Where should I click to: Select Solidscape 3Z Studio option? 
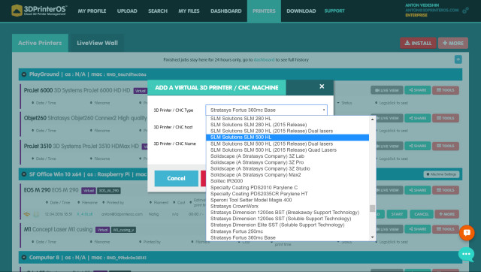(287, 168)
